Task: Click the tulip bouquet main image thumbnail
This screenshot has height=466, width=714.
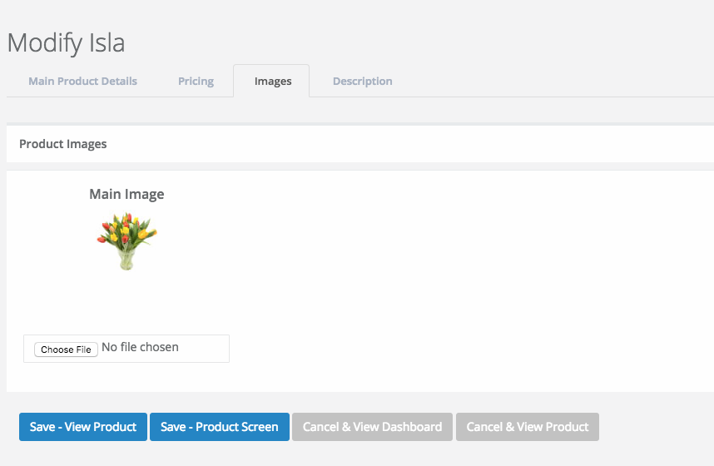Action: point(126,241)
